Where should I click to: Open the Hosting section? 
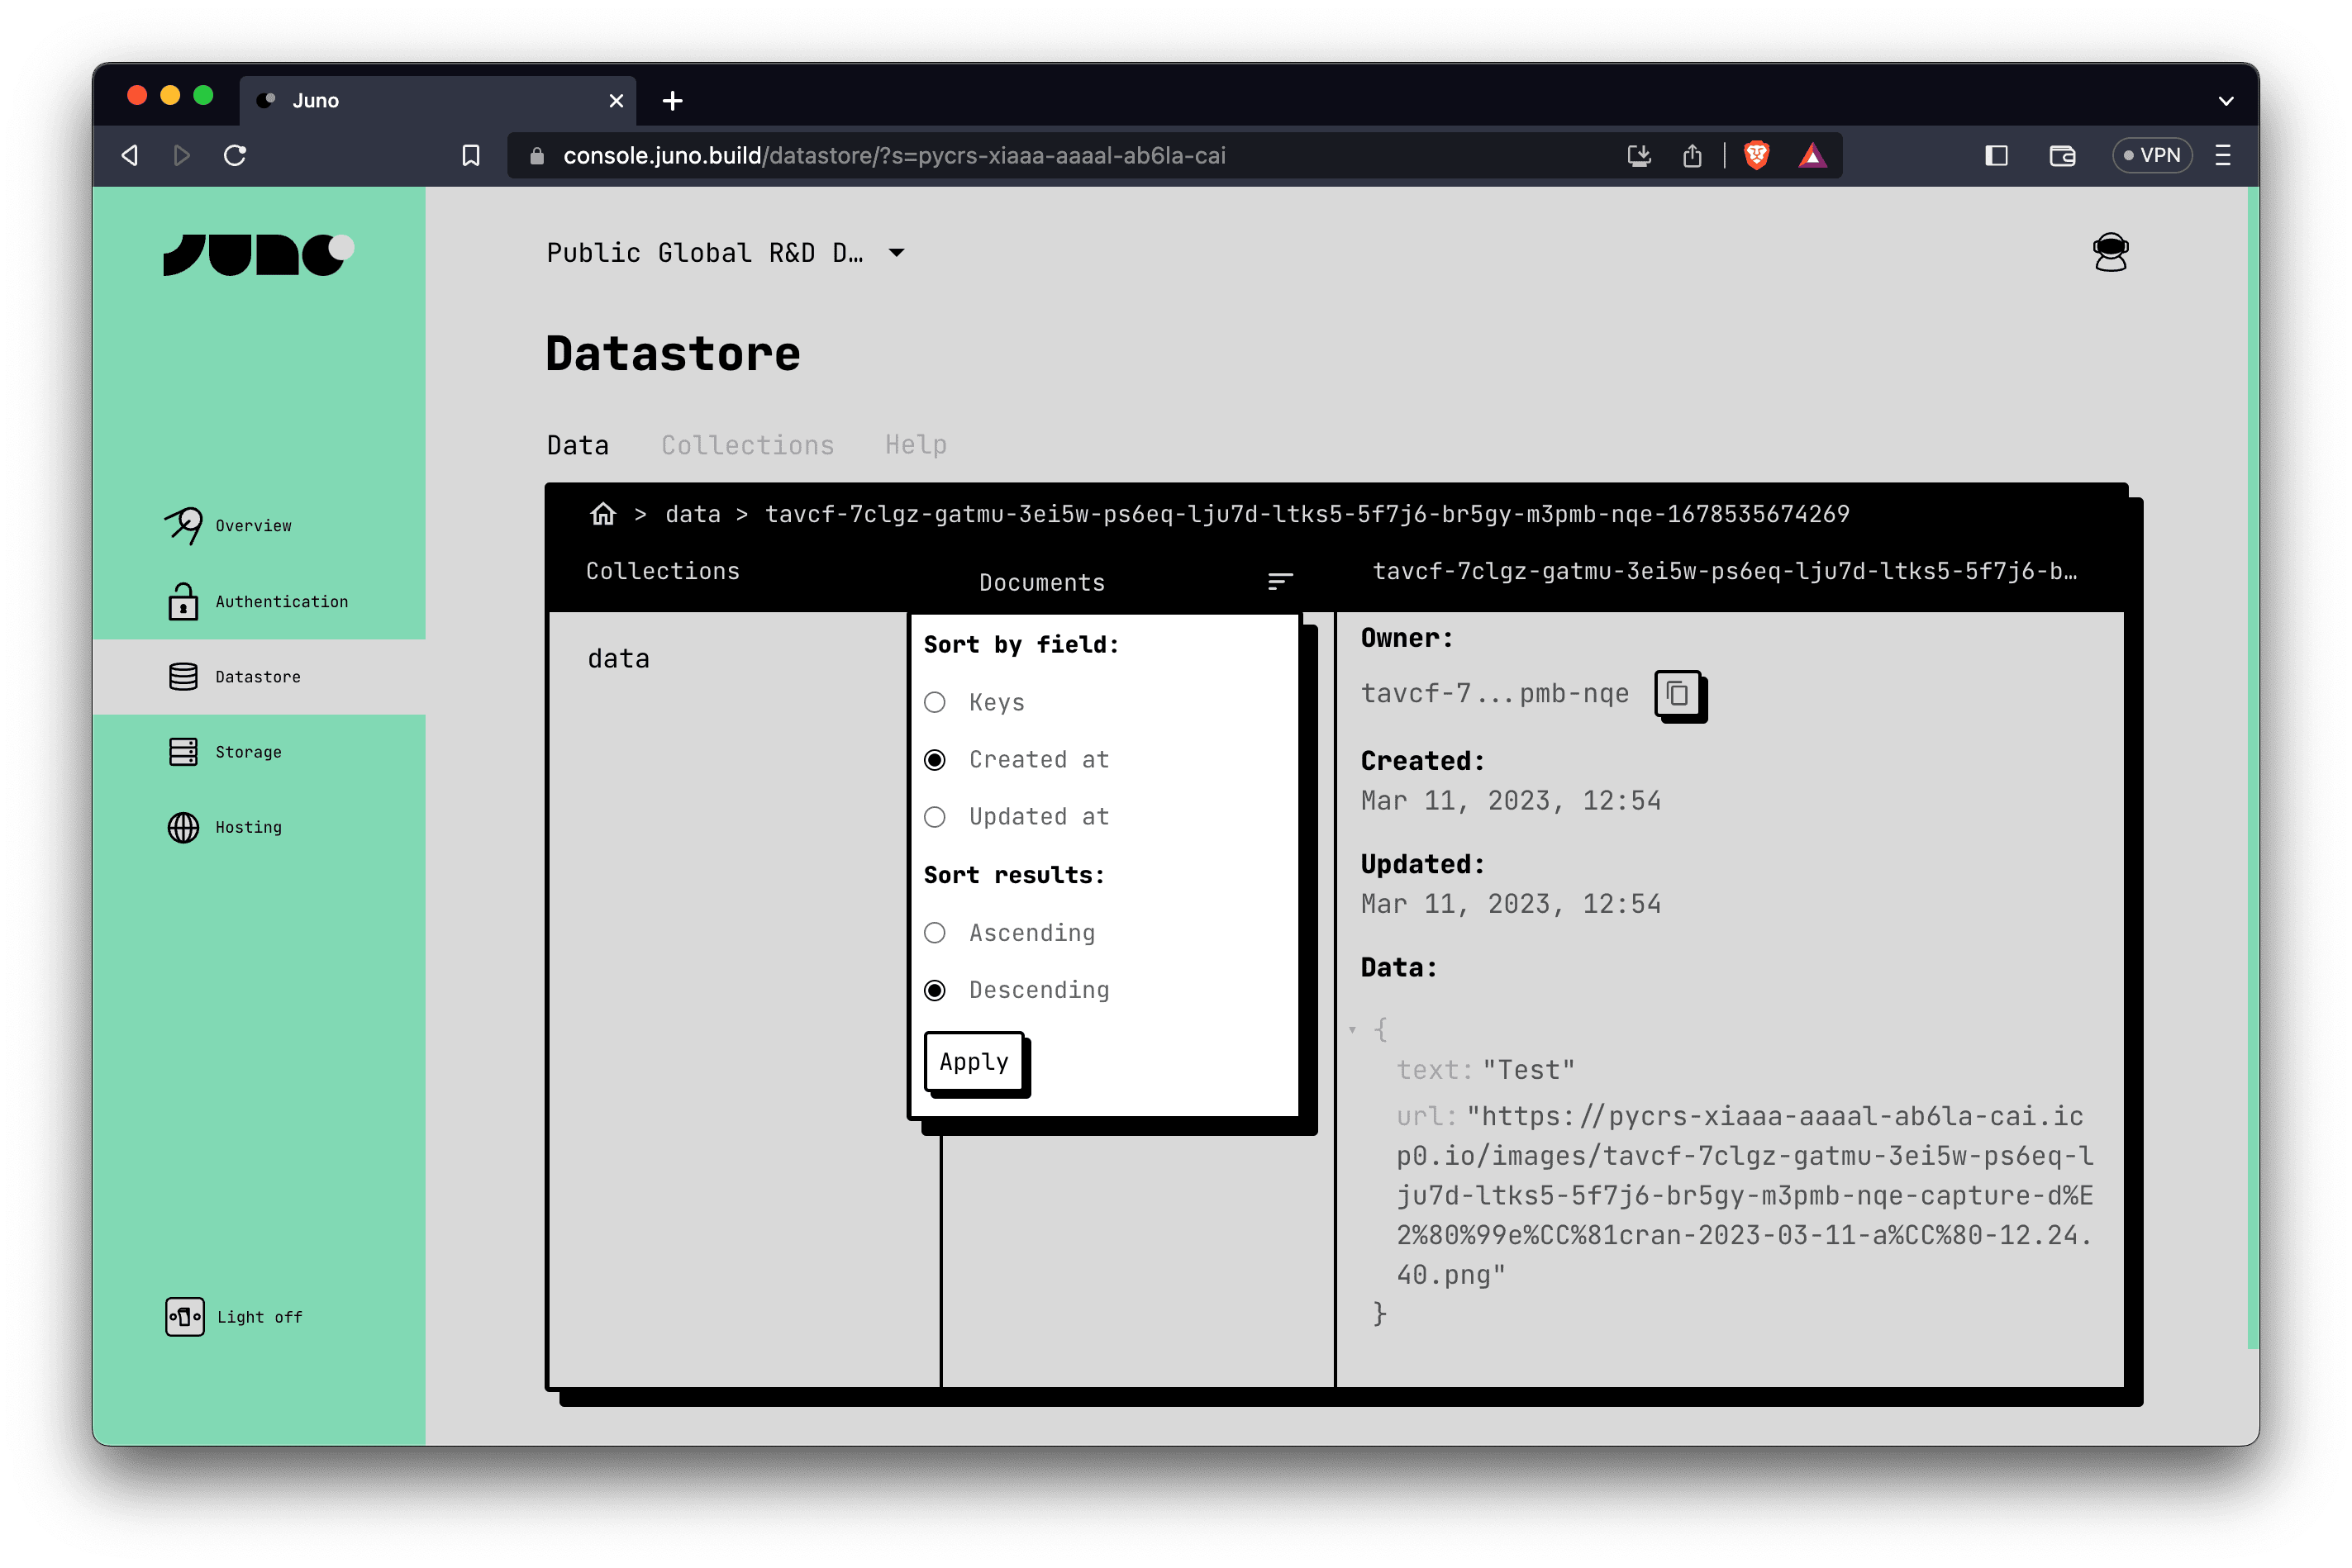[x=247, y=827]
